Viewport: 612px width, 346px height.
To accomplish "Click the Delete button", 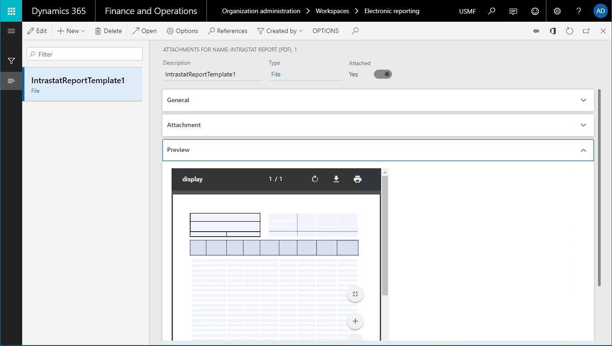I will (108, 31).
